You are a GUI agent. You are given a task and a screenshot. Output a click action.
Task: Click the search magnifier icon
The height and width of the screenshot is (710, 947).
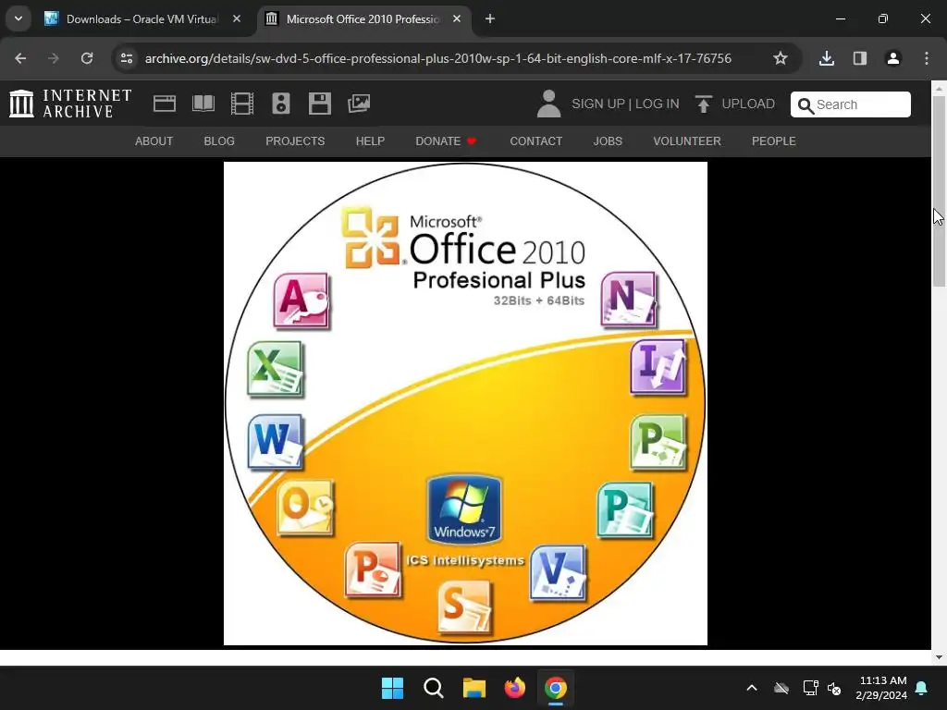coord(806,105)
